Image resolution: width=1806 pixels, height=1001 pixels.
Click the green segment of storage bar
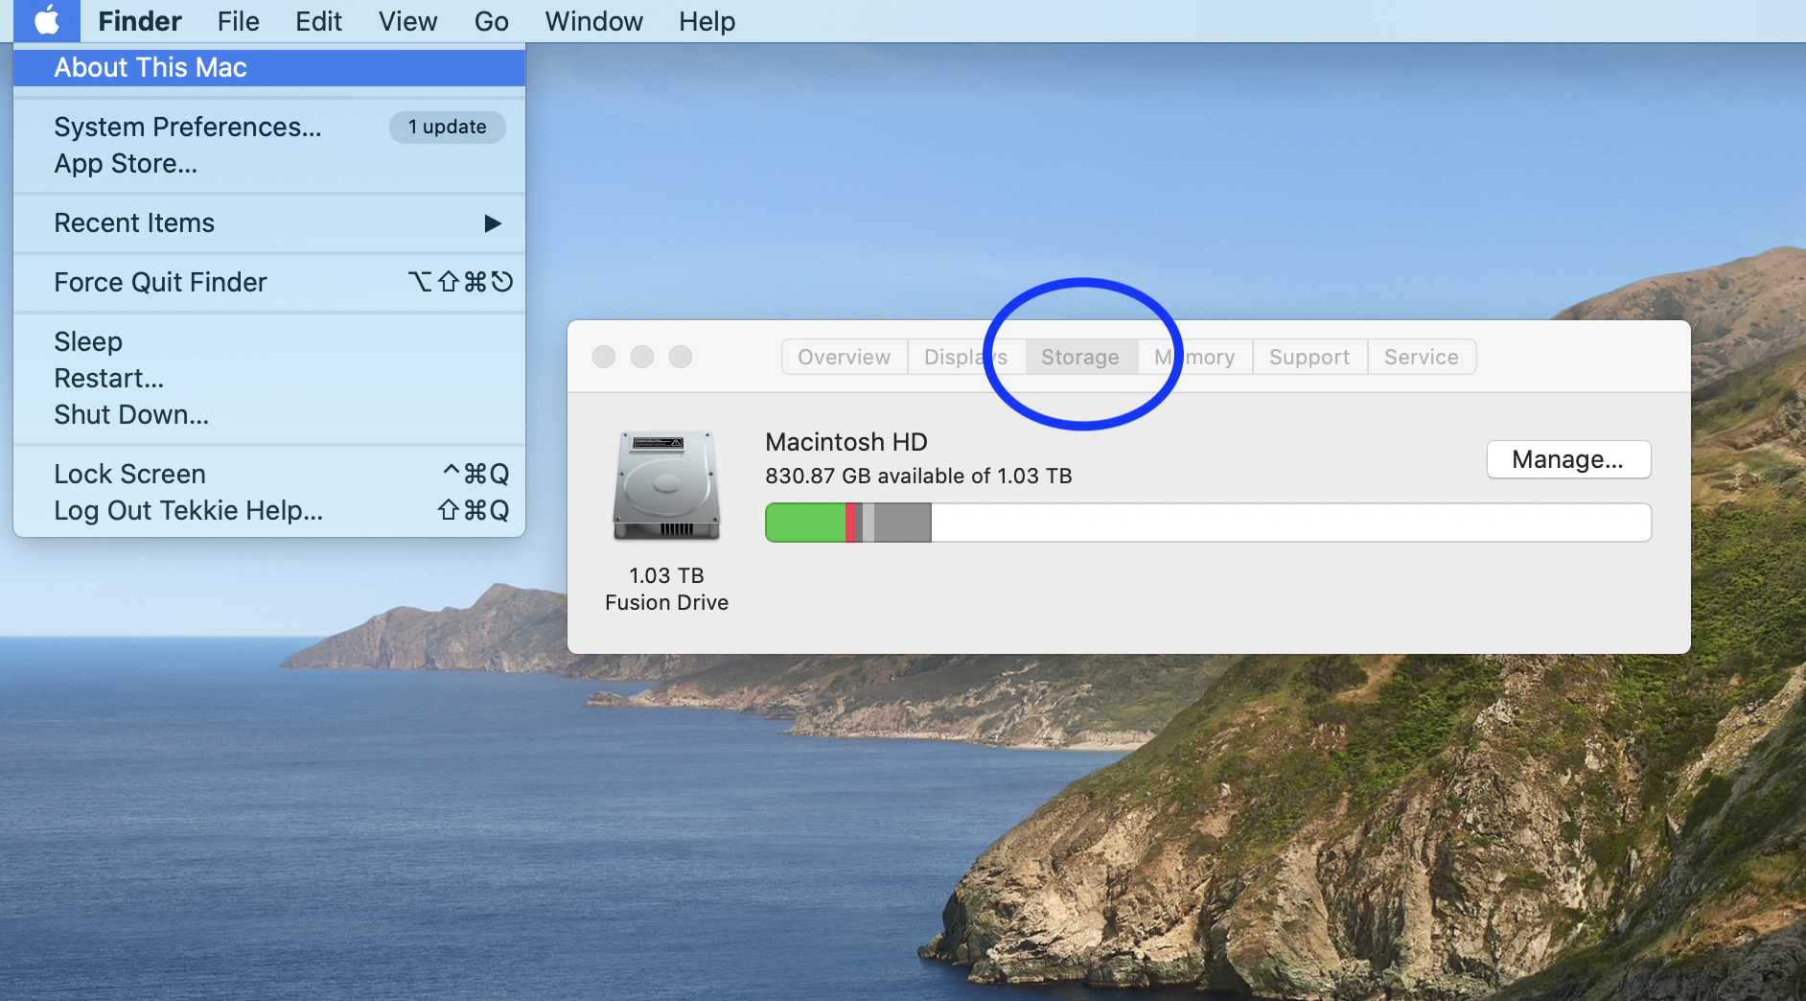[805, 523]
